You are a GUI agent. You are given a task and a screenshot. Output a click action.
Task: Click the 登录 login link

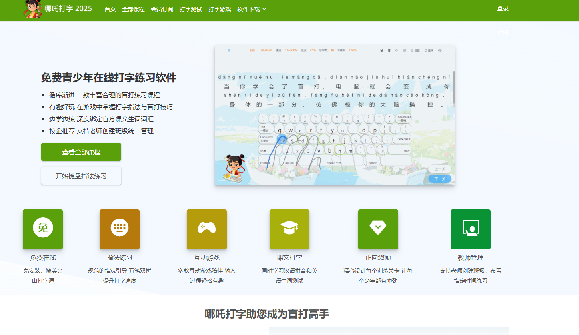(x=503, y=8)
